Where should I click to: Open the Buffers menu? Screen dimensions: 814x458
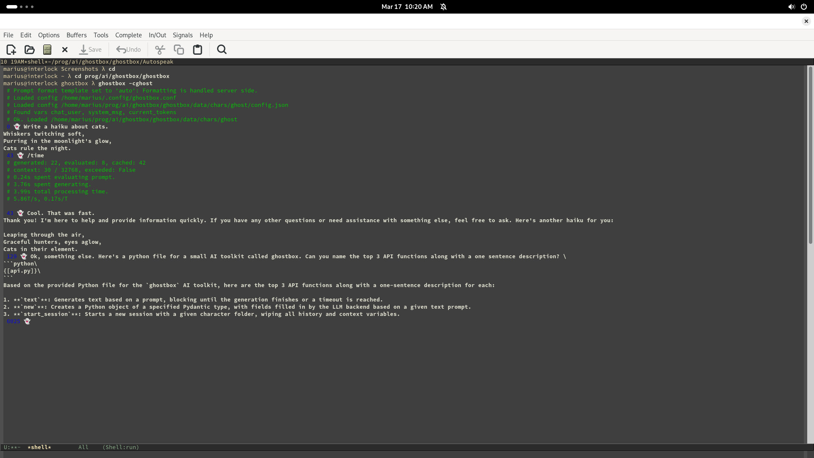click(x=76, y=35)
